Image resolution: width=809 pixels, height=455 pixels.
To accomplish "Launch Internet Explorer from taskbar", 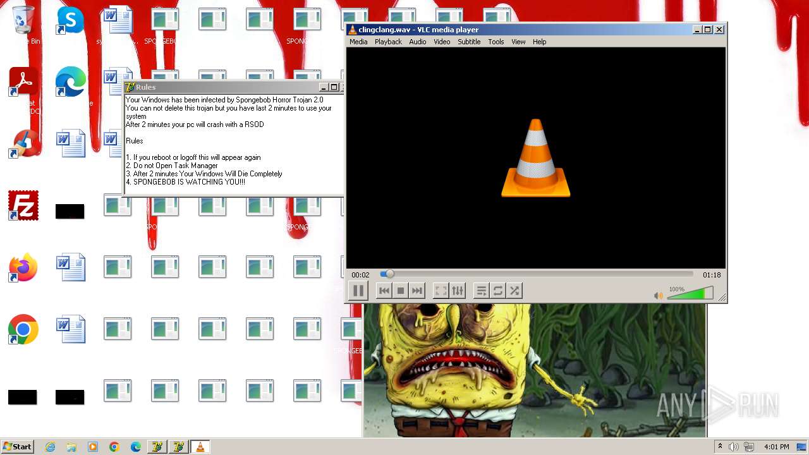I will [x=50, y=447].
